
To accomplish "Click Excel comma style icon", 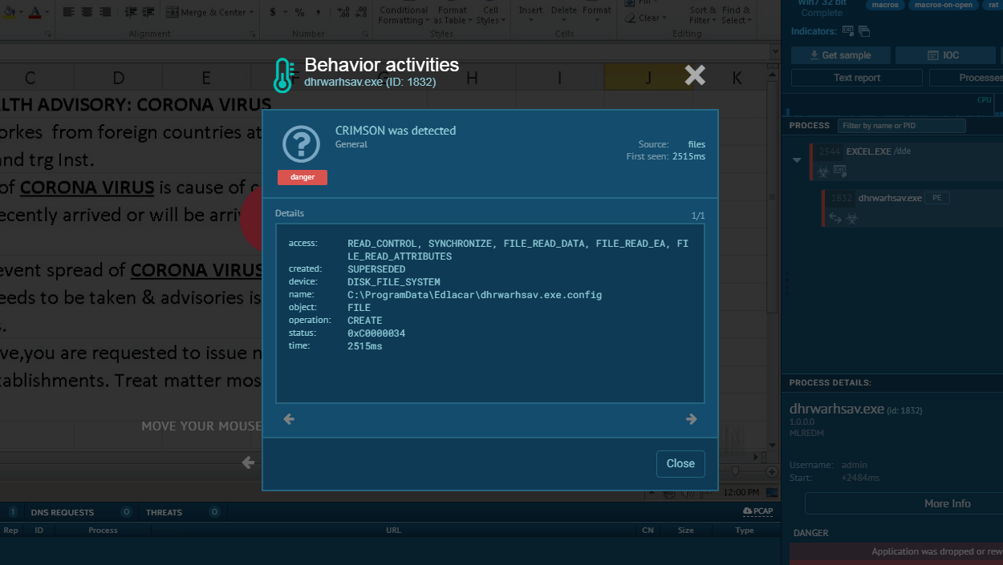I will (x=318, y=12).
